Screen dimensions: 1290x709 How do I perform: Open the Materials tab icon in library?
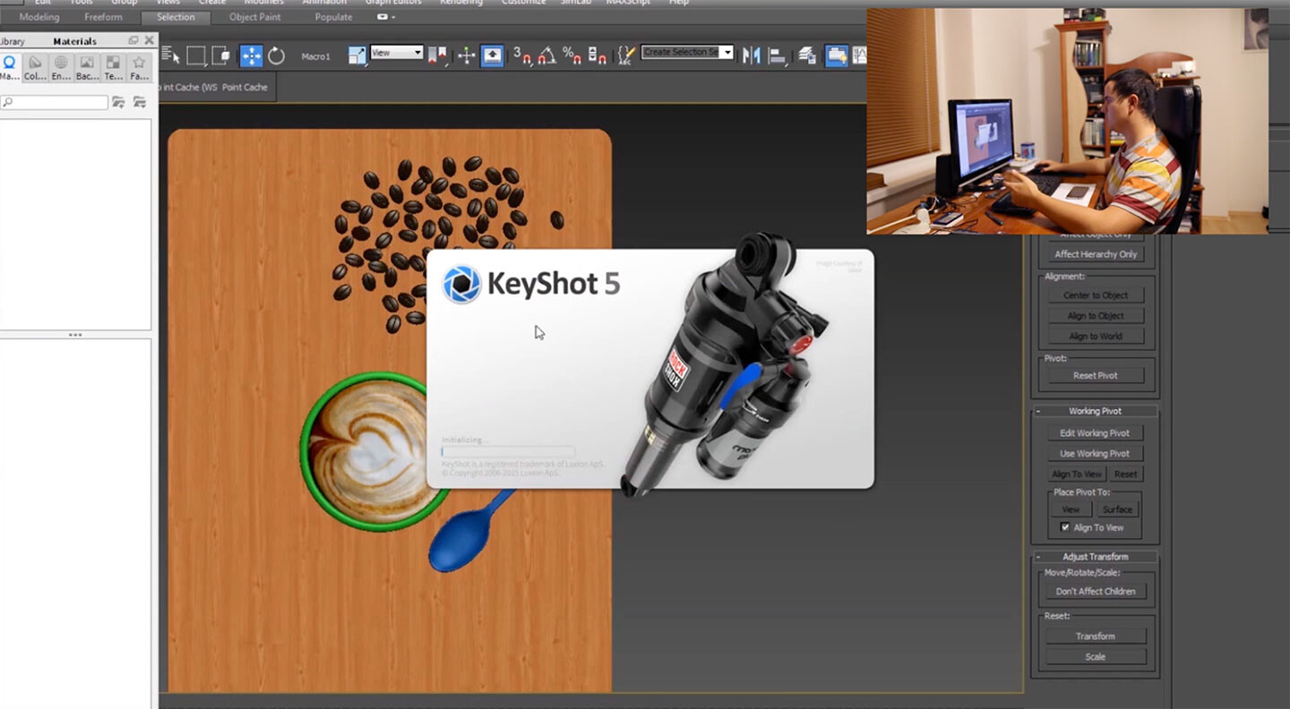[x=9, y=67]
